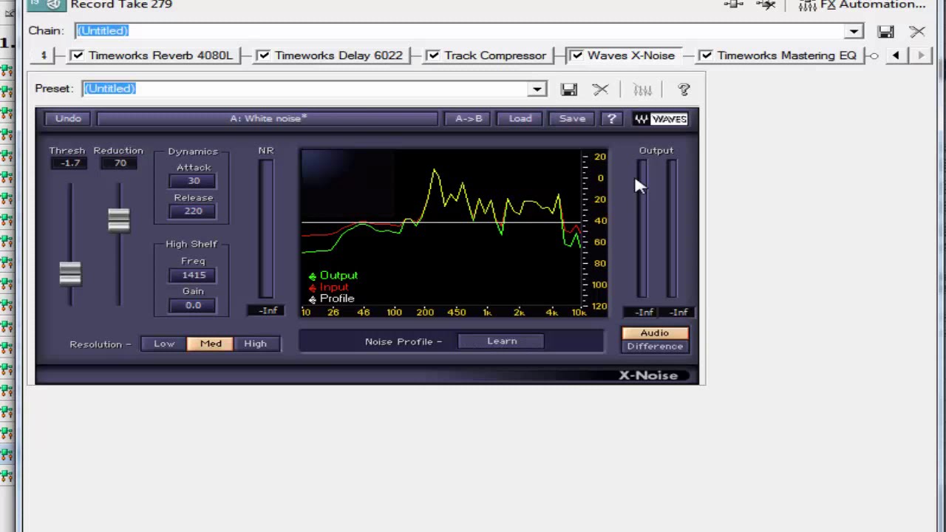946x532 pixels.
Task: Click the High Shelf Freq value 1415
Action: (x=194, y=275)
